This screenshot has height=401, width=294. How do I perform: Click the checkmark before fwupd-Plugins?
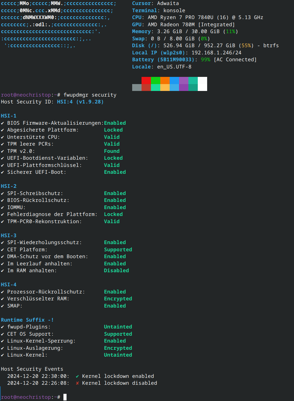tap(2, 327)
